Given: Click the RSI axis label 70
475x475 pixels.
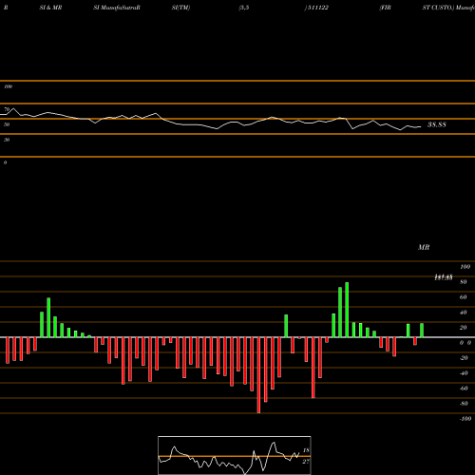Looking at the screenshot, I should click(x=7, y=109).
